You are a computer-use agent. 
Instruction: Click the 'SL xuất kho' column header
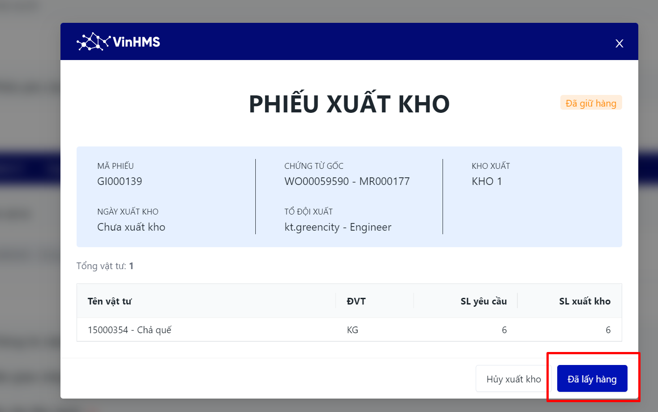pyautogui.click(x=585, y=301)
